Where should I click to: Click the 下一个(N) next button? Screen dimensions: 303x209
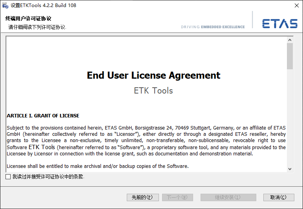pos(177,197)
